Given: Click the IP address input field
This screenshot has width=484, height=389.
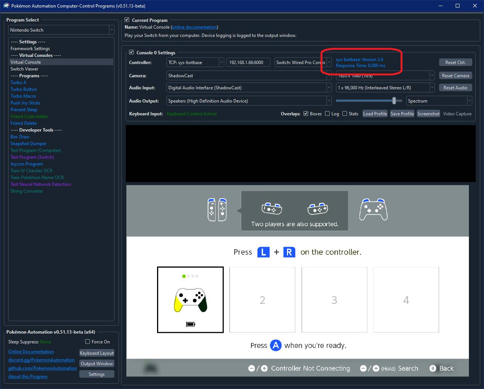Looking at the screenshot, I should point(248,63).
